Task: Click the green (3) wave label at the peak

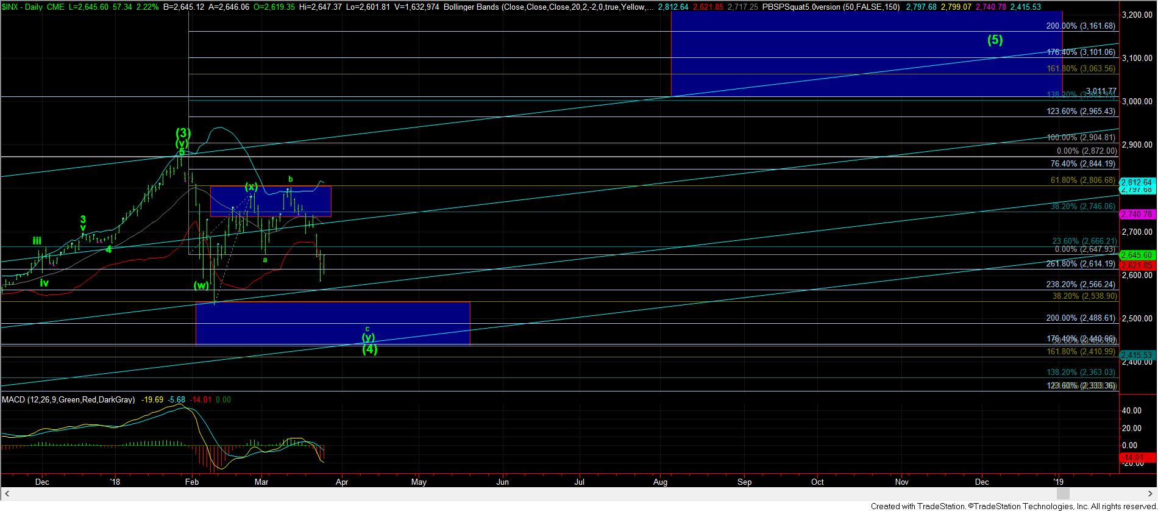Action: (183, 132)
